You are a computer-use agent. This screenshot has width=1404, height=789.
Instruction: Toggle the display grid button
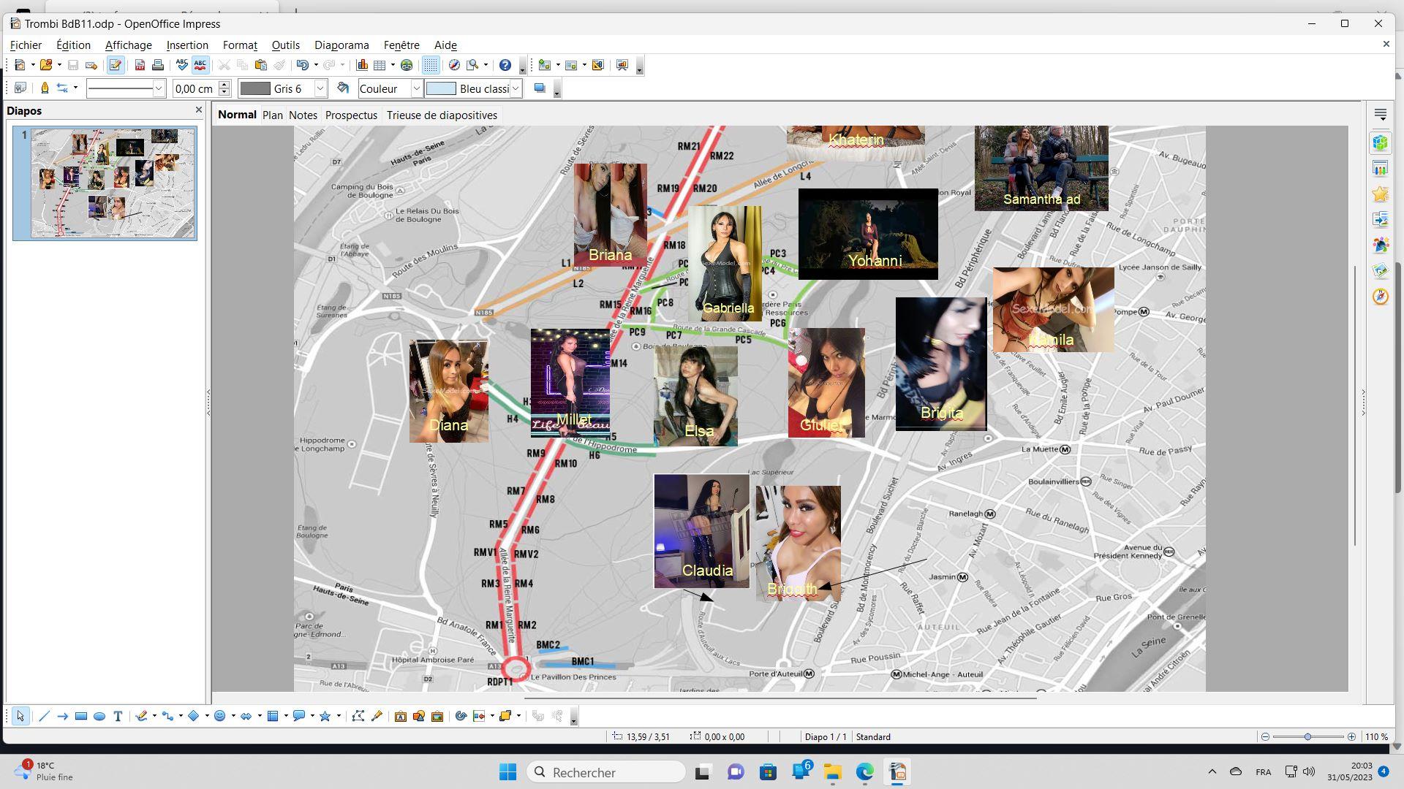(x=431, y=65)
